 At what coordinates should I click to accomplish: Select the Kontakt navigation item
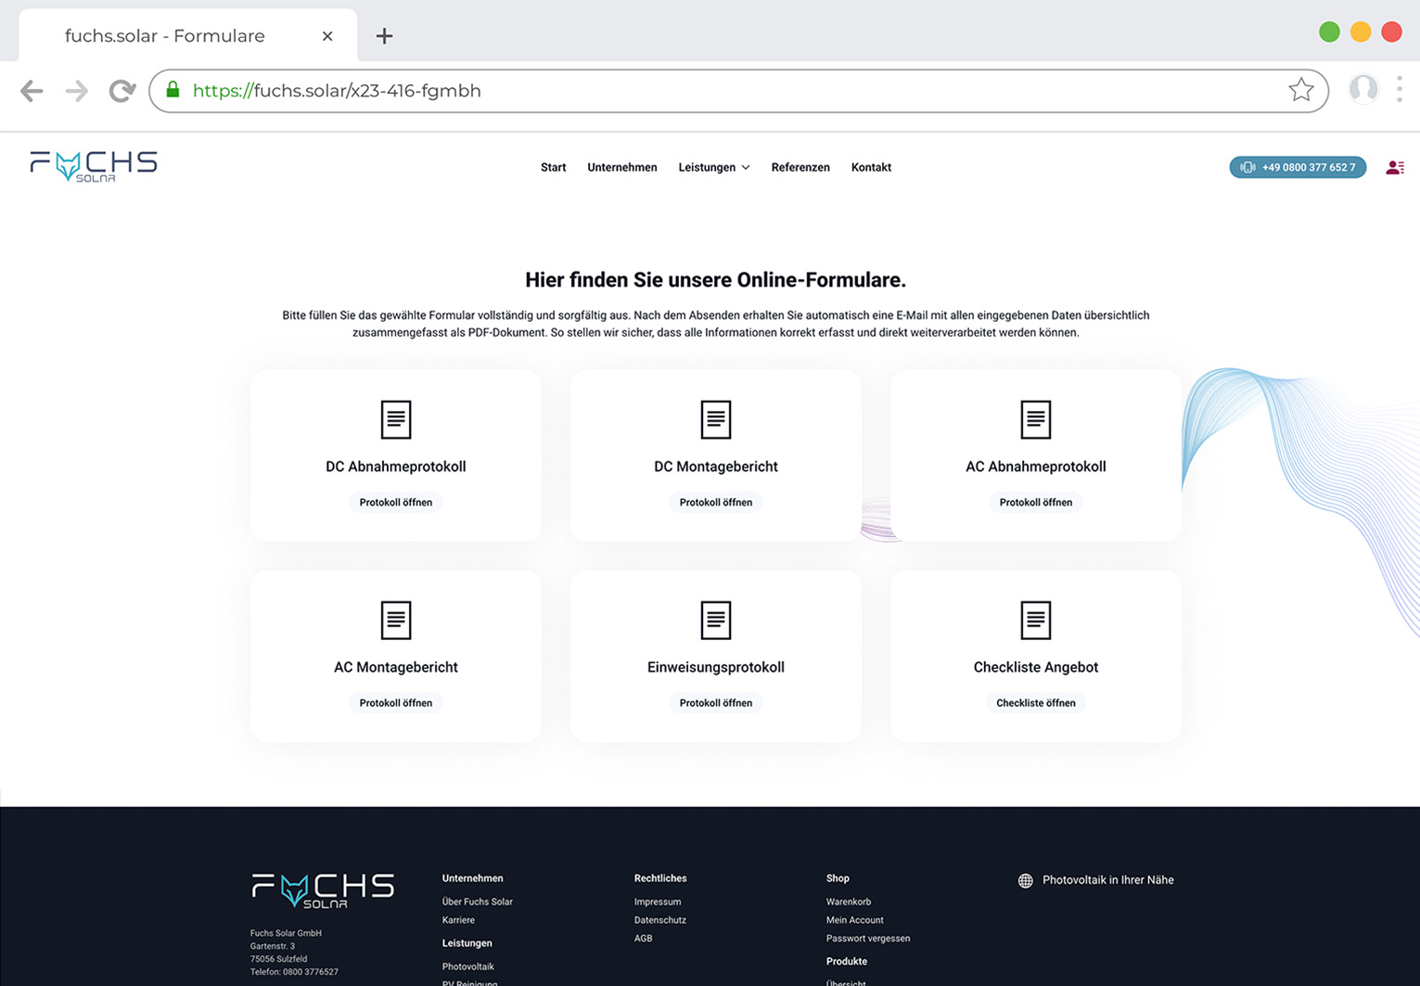(x=871, y=167)
